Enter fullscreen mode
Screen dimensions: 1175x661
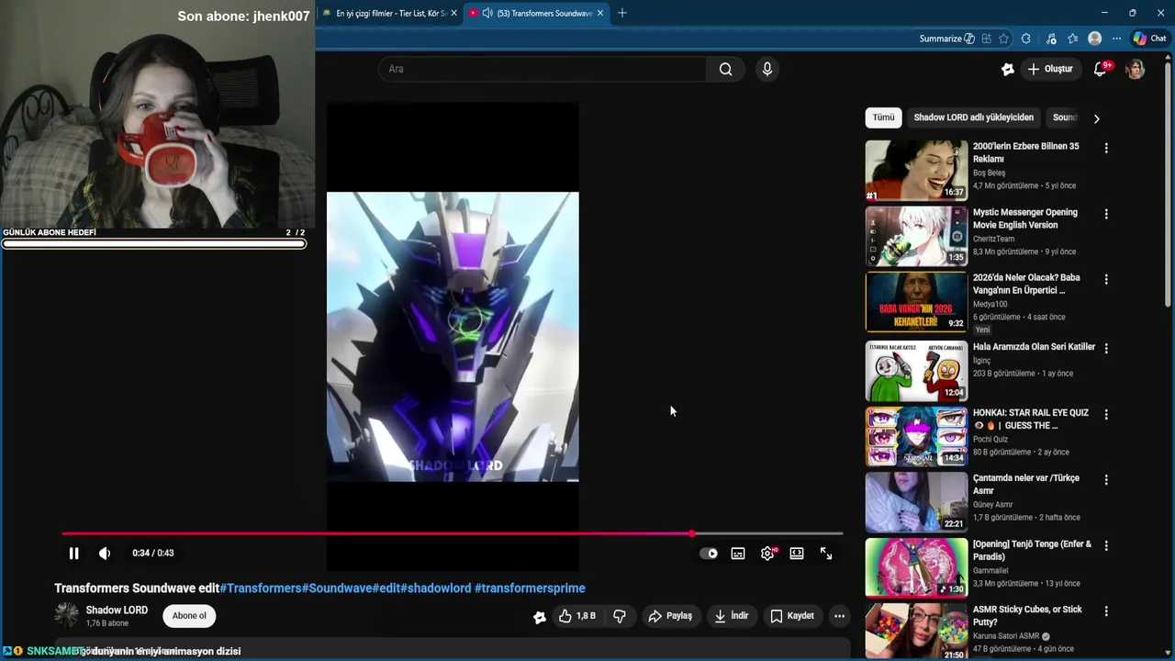coord(826,554)
